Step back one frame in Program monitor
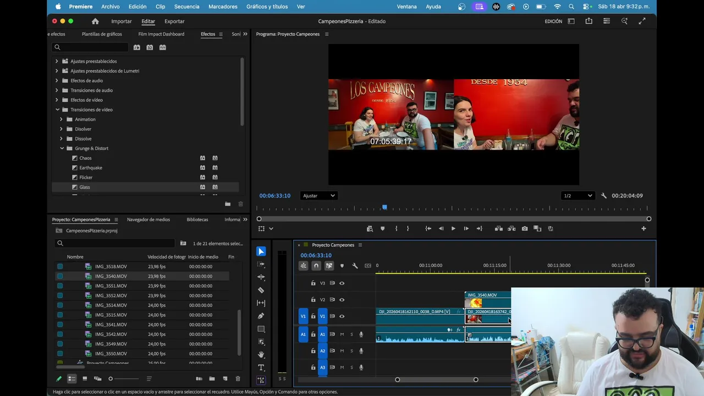Screen dimensions: 704x396 (441, 229)
